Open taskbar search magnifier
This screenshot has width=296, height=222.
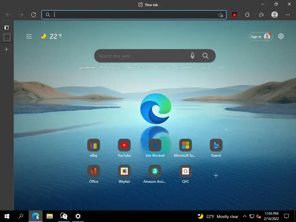21,216
